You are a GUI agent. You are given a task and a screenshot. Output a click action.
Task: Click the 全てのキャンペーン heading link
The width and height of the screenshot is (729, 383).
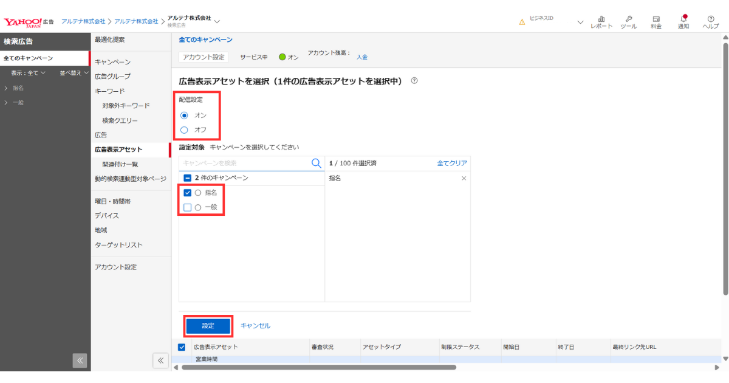point(205,40)
